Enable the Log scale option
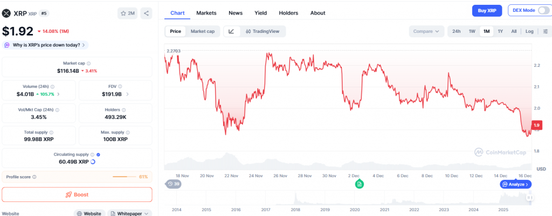The width and height of the screenshot is (552, 216). point(529,31)
